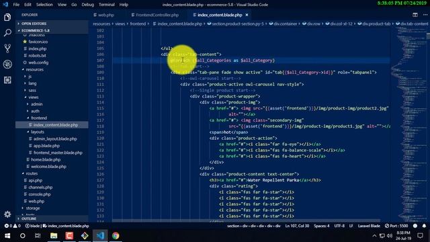Open the File menu

[x=16, y=5]
